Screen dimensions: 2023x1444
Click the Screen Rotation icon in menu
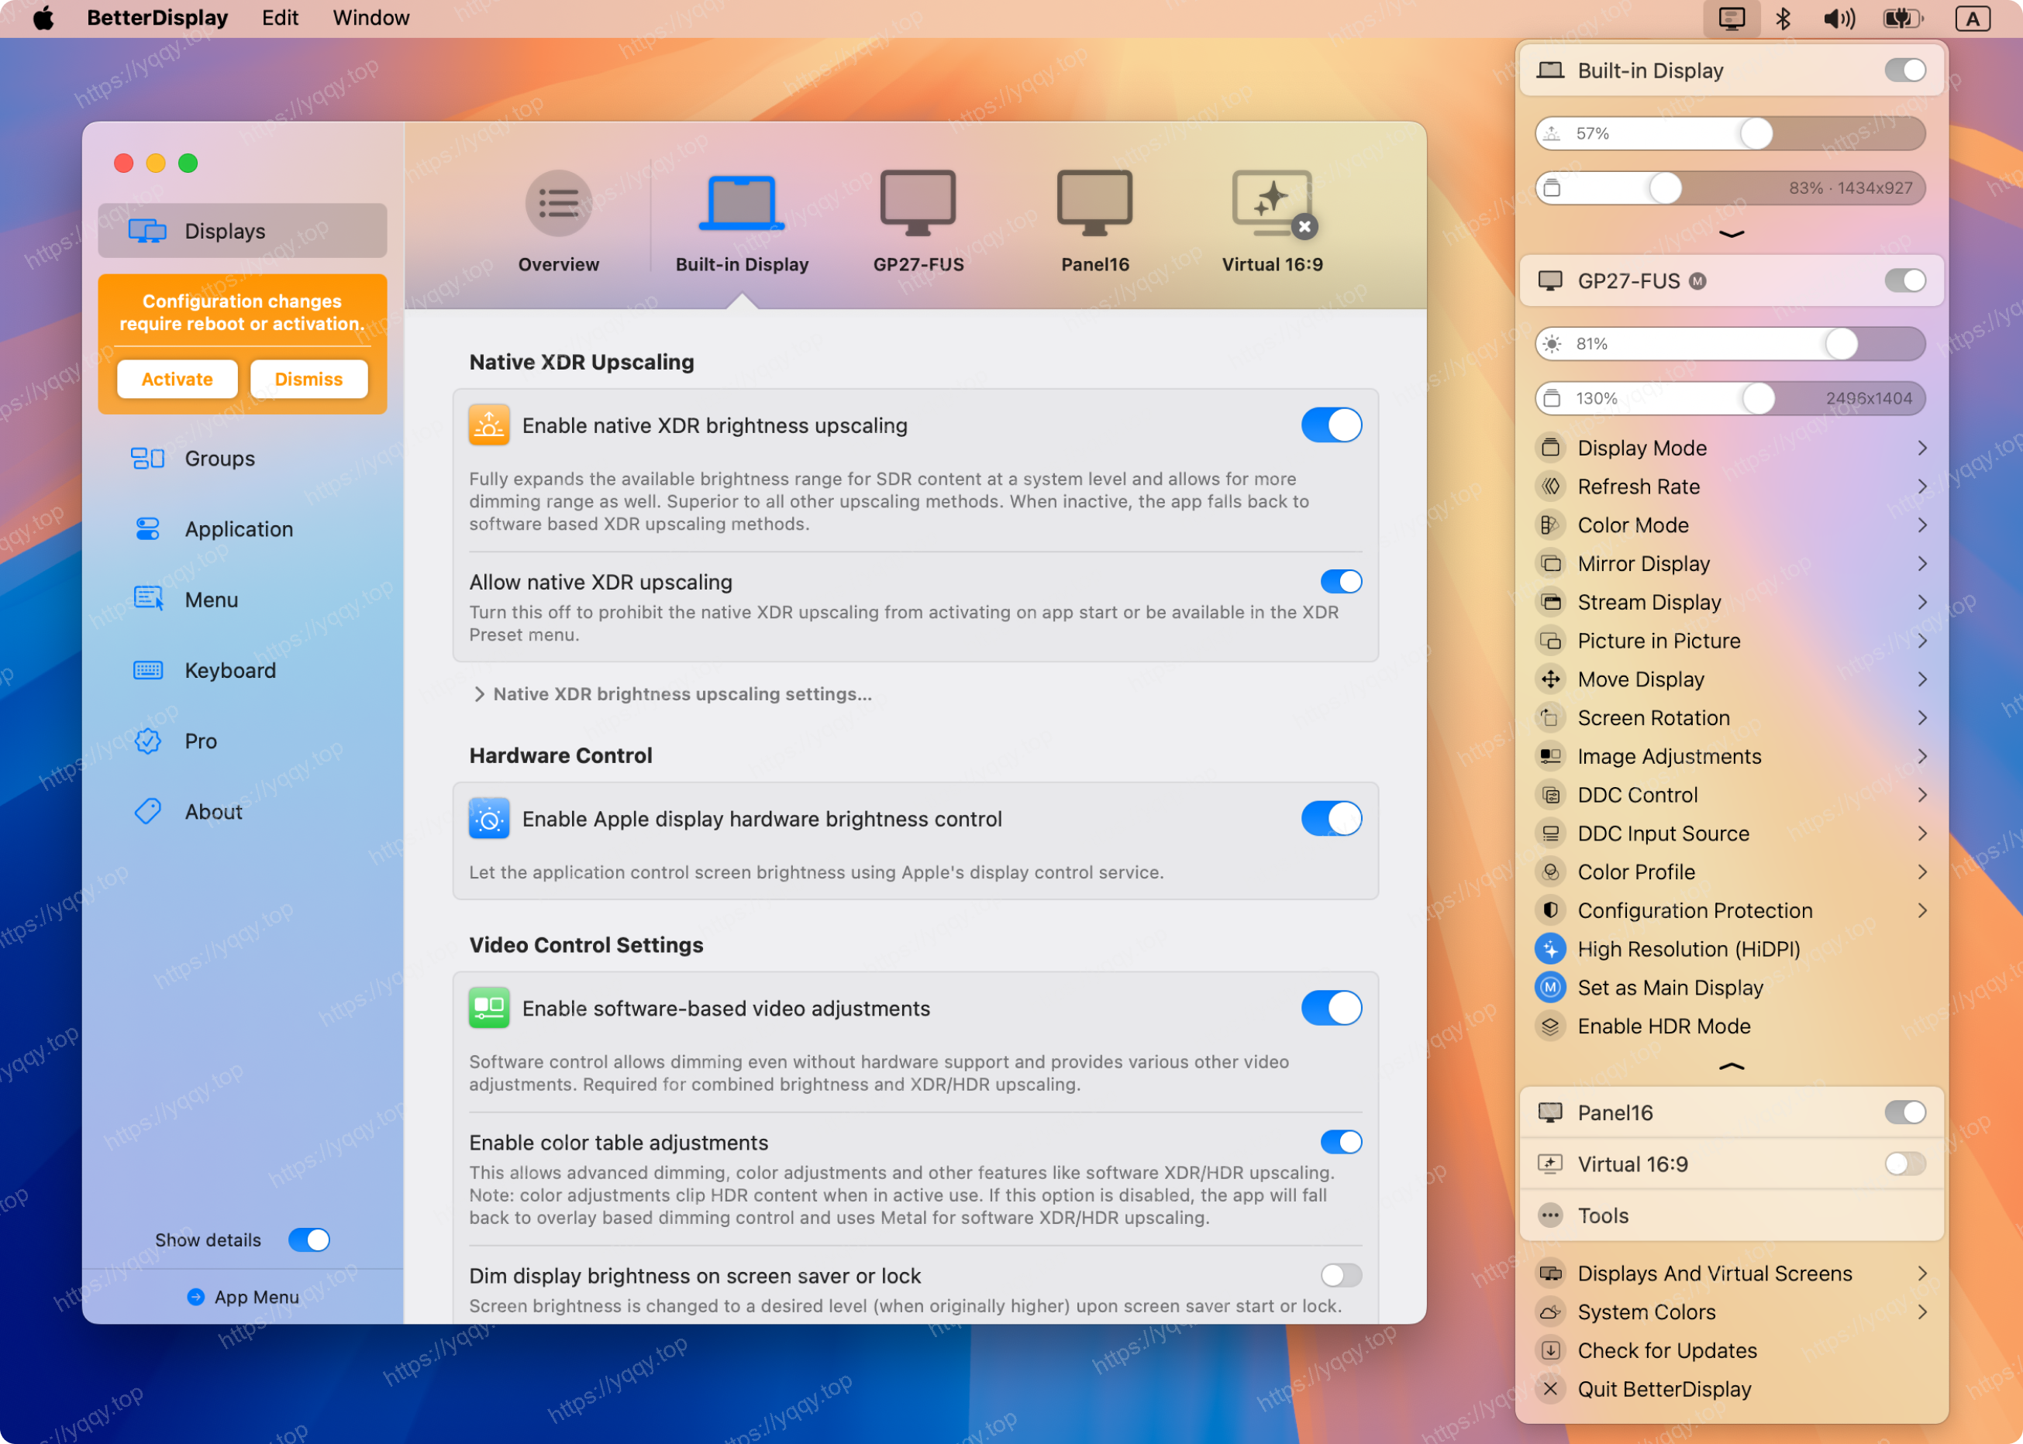pyautogui.click(x=1549, y=717)
